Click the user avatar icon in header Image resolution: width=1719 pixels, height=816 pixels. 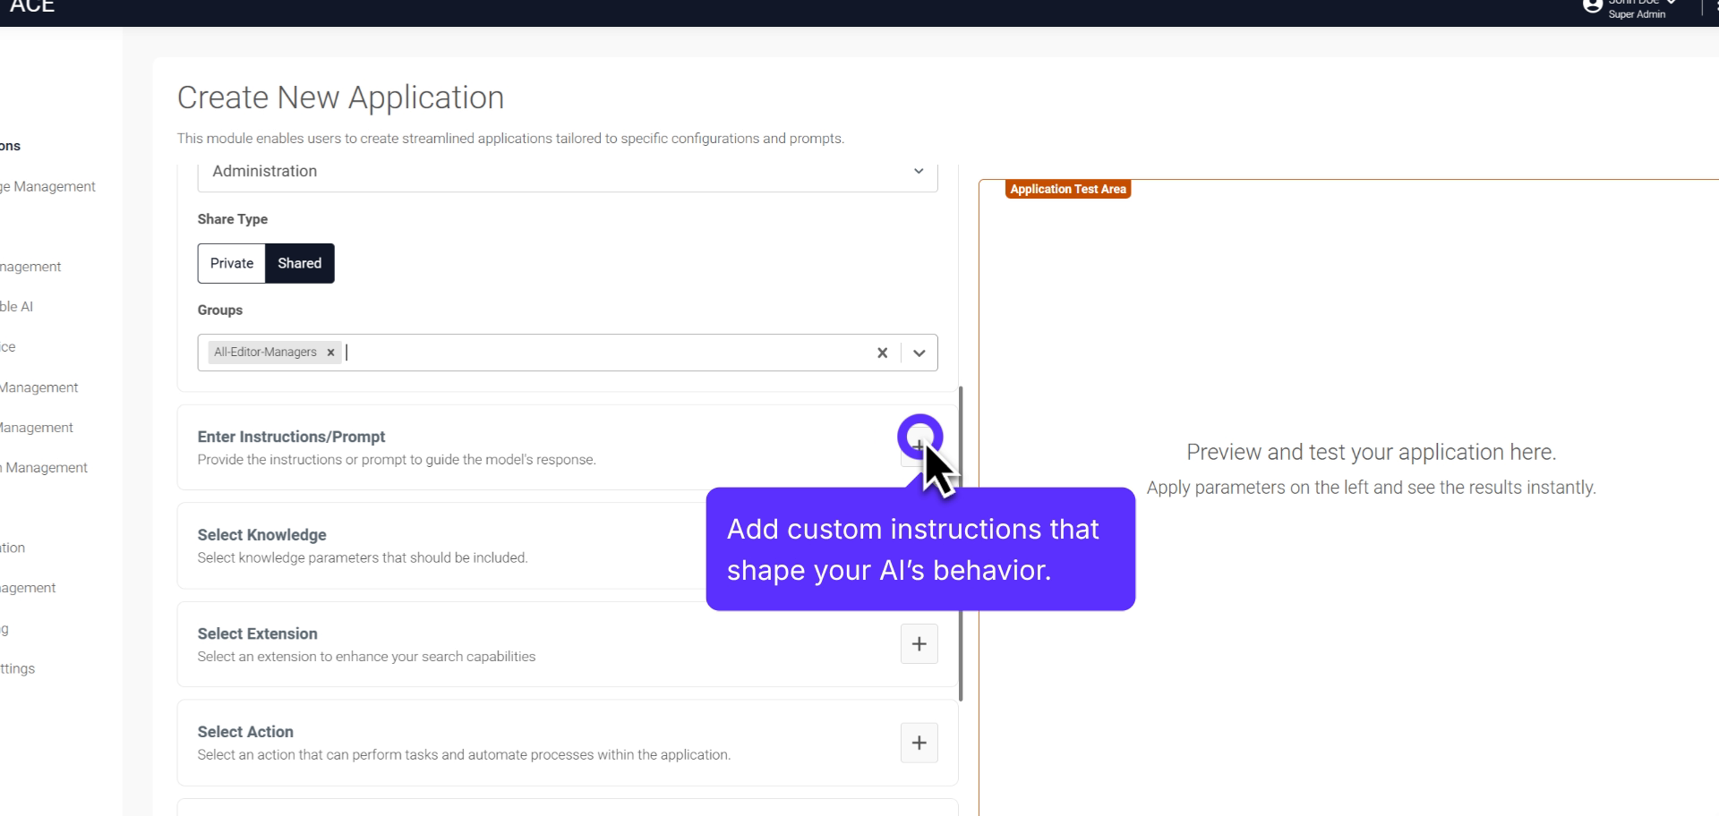1592,6
